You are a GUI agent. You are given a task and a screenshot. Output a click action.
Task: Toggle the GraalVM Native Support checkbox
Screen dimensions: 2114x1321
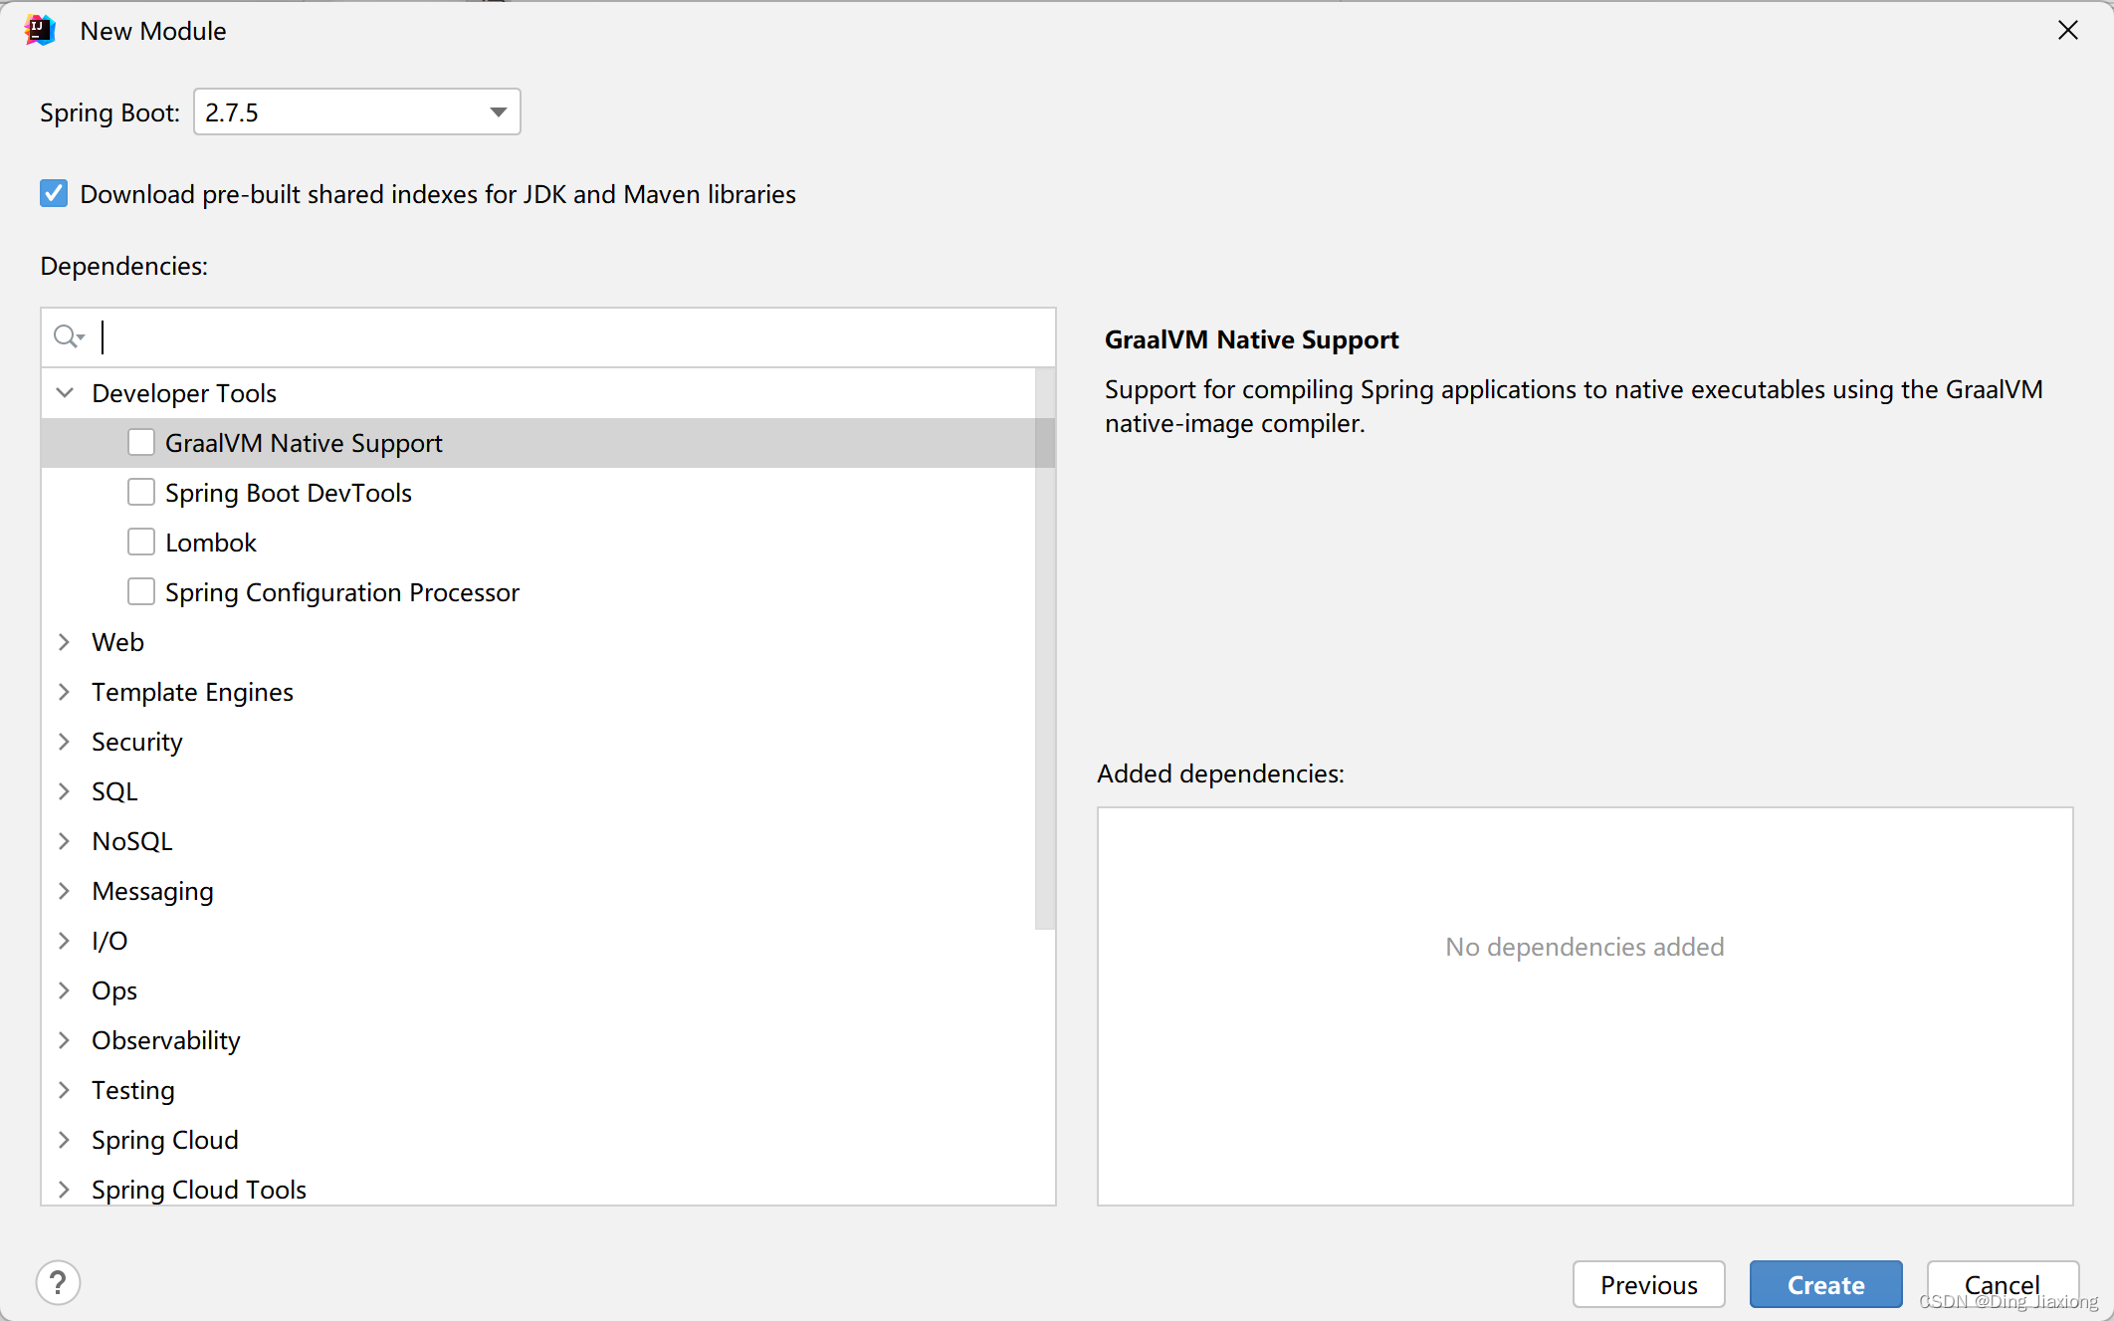point(141,443)
